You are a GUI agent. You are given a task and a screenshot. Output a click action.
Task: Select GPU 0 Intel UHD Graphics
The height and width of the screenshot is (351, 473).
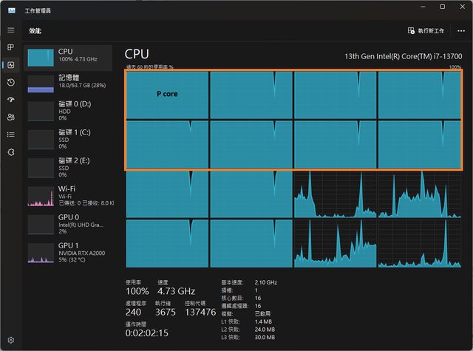tap(69, 224)
